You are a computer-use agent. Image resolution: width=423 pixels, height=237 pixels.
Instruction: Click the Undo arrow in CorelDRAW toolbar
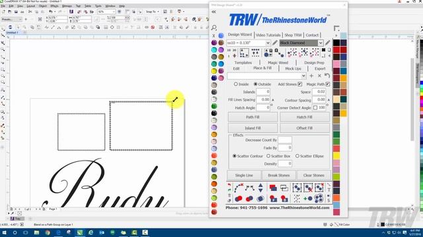(50, 12)
